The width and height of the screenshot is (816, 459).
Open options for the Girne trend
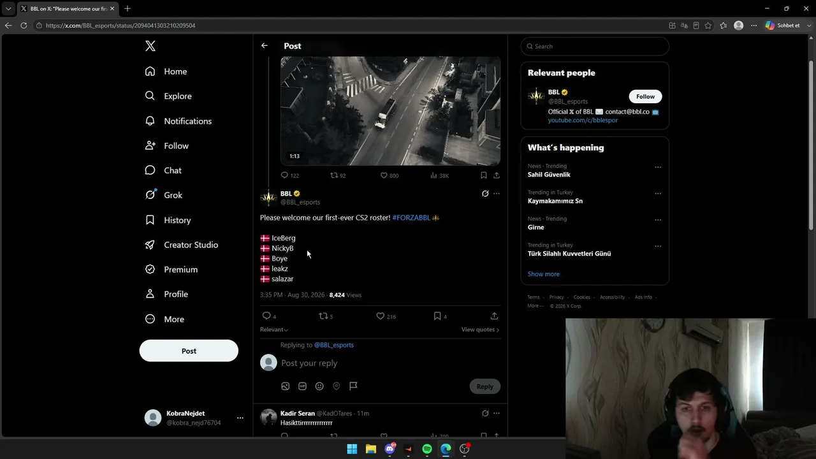pyautogui.click(x=658, y=220)
